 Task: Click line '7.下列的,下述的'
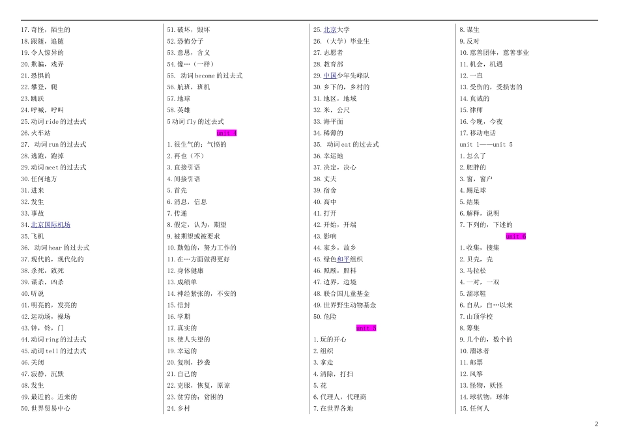click(x=486, y=225)
